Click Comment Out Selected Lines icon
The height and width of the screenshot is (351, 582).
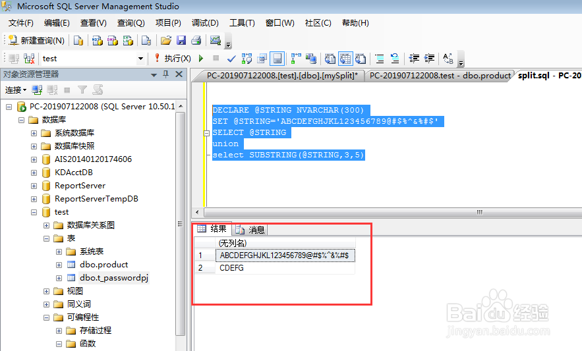[x=380, y=59]
